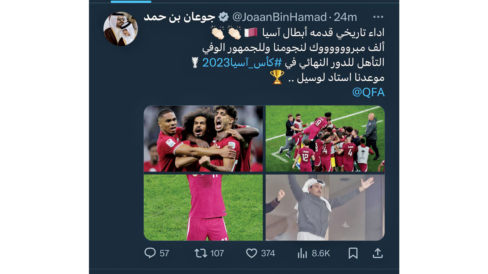Viewport: 488px width, 274px height.
Task: Open the @QFA mention link
Action: coord(368,92)
